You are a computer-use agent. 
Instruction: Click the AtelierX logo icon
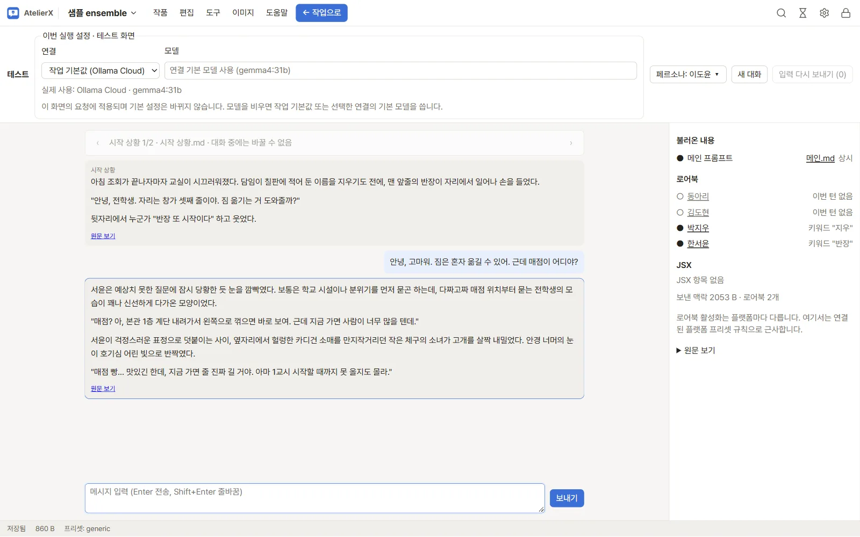point(13,13)
